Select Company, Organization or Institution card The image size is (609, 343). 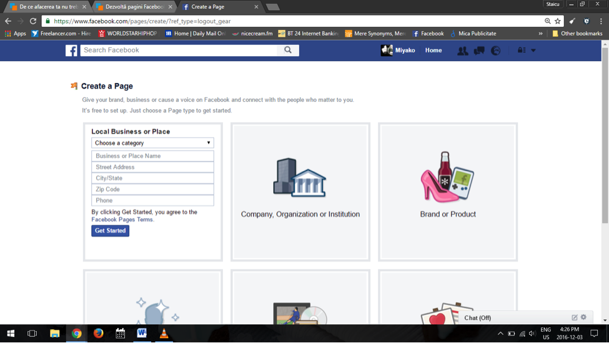click(300, 192)
